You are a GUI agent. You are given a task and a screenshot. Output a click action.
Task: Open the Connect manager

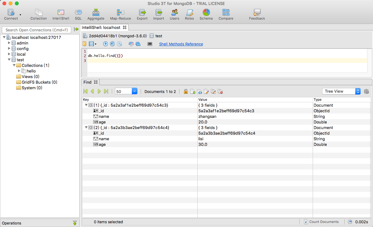[11, 14]
